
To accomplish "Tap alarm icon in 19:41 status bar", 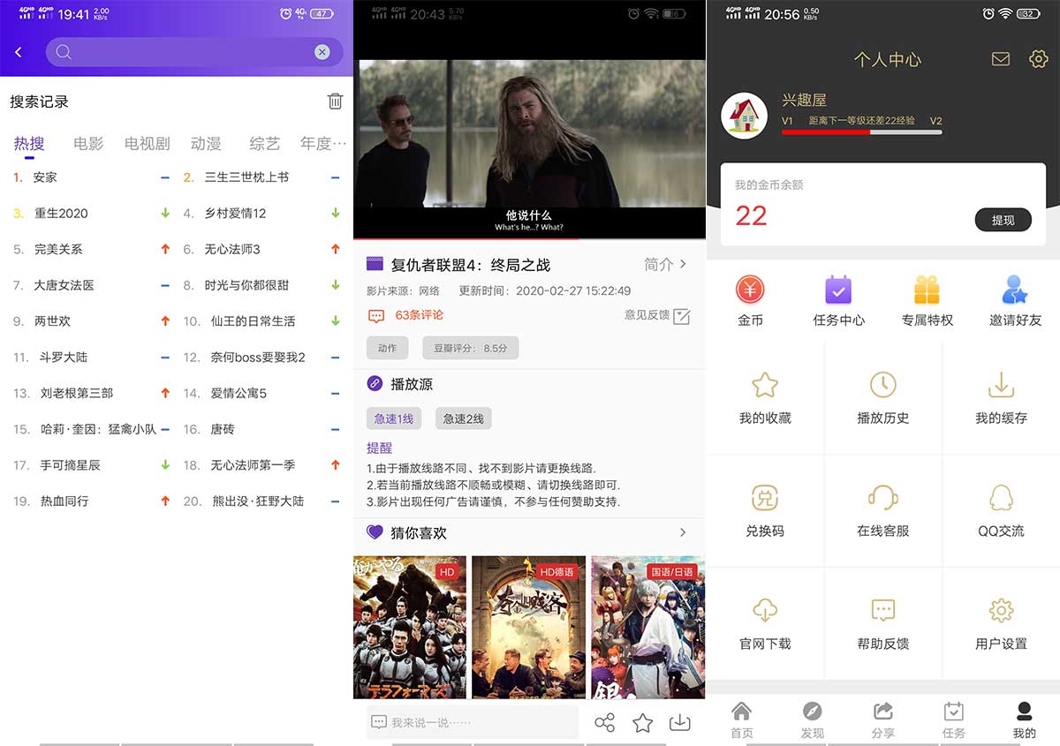I will (x=285, y=13).
